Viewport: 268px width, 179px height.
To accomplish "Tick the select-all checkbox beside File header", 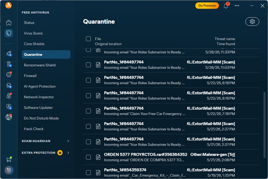I will coord(88,39).
